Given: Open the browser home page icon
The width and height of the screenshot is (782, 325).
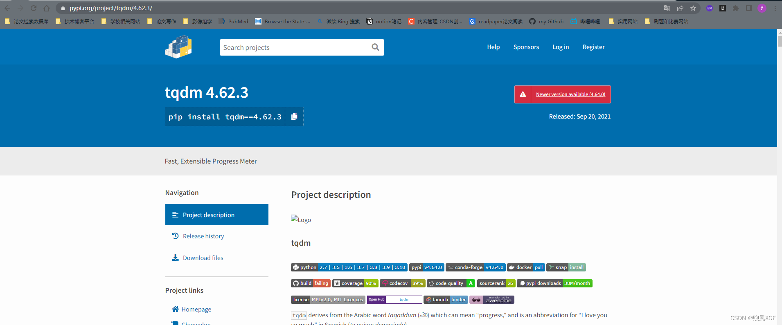Looking at the screenshot, I should click(47, 8).
